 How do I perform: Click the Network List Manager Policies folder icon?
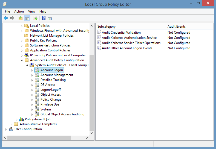coord(26,36)
